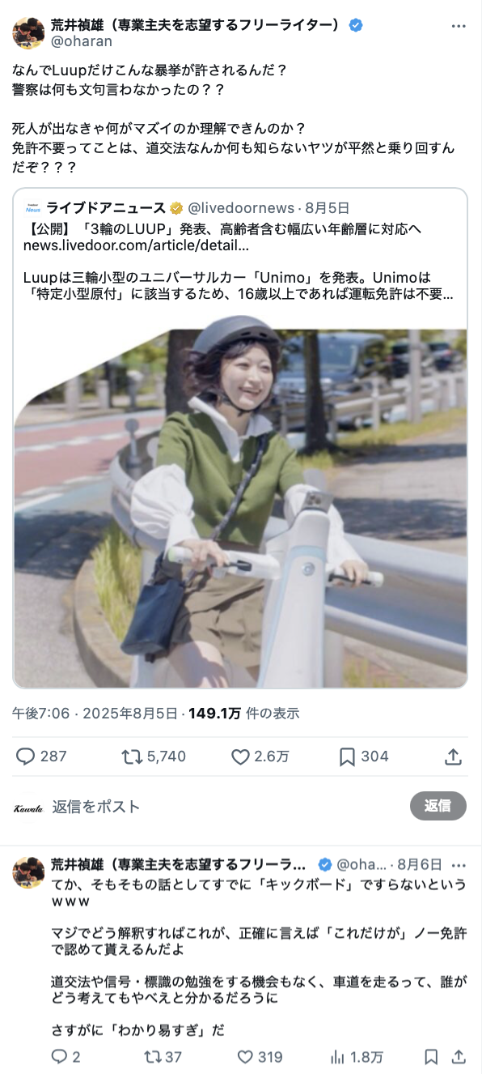Click reply icon on the second tweet
Screen dimensions: 482x1074
tap(66, 1056)
